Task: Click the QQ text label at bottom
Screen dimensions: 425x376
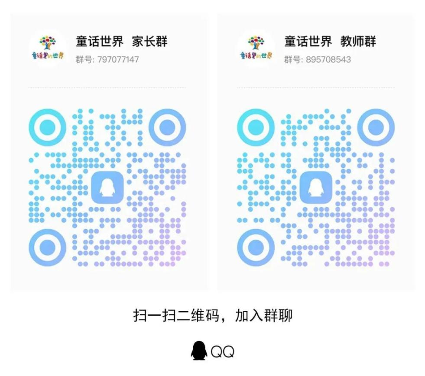Action: tap(223, 352)
